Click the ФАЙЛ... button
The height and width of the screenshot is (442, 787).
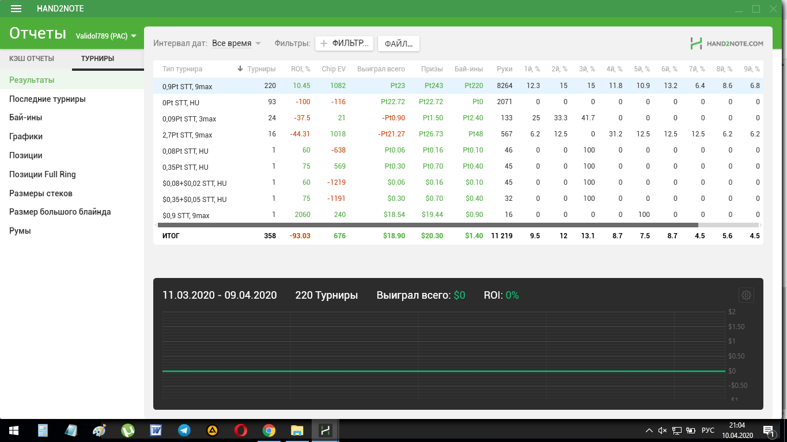399,43
